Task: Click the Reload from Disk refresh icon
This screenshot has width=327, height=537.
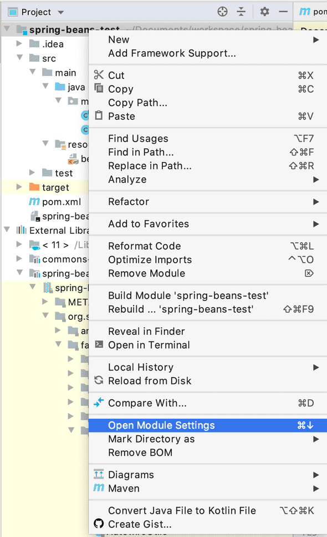Action: tap(100, 381)
